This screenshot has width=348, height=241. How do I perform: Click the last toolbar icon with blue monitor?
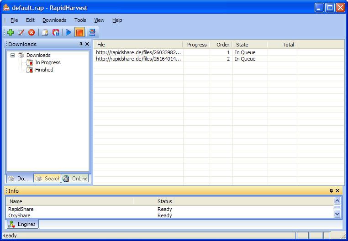click(x=92, y=32)
